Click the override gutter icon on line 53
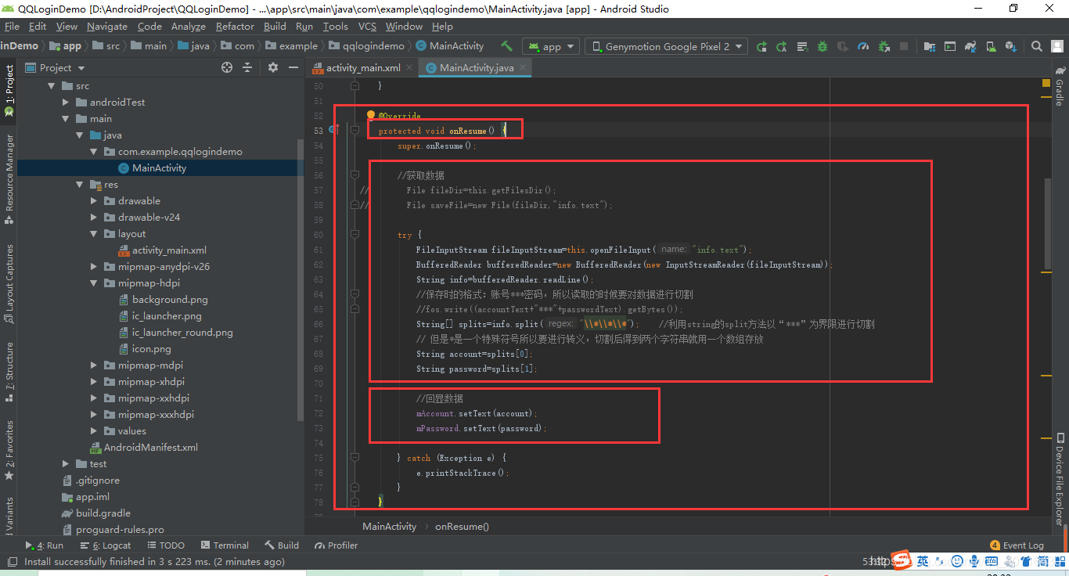This screenshot has height=576, width=1069. [x=333, y=130]
